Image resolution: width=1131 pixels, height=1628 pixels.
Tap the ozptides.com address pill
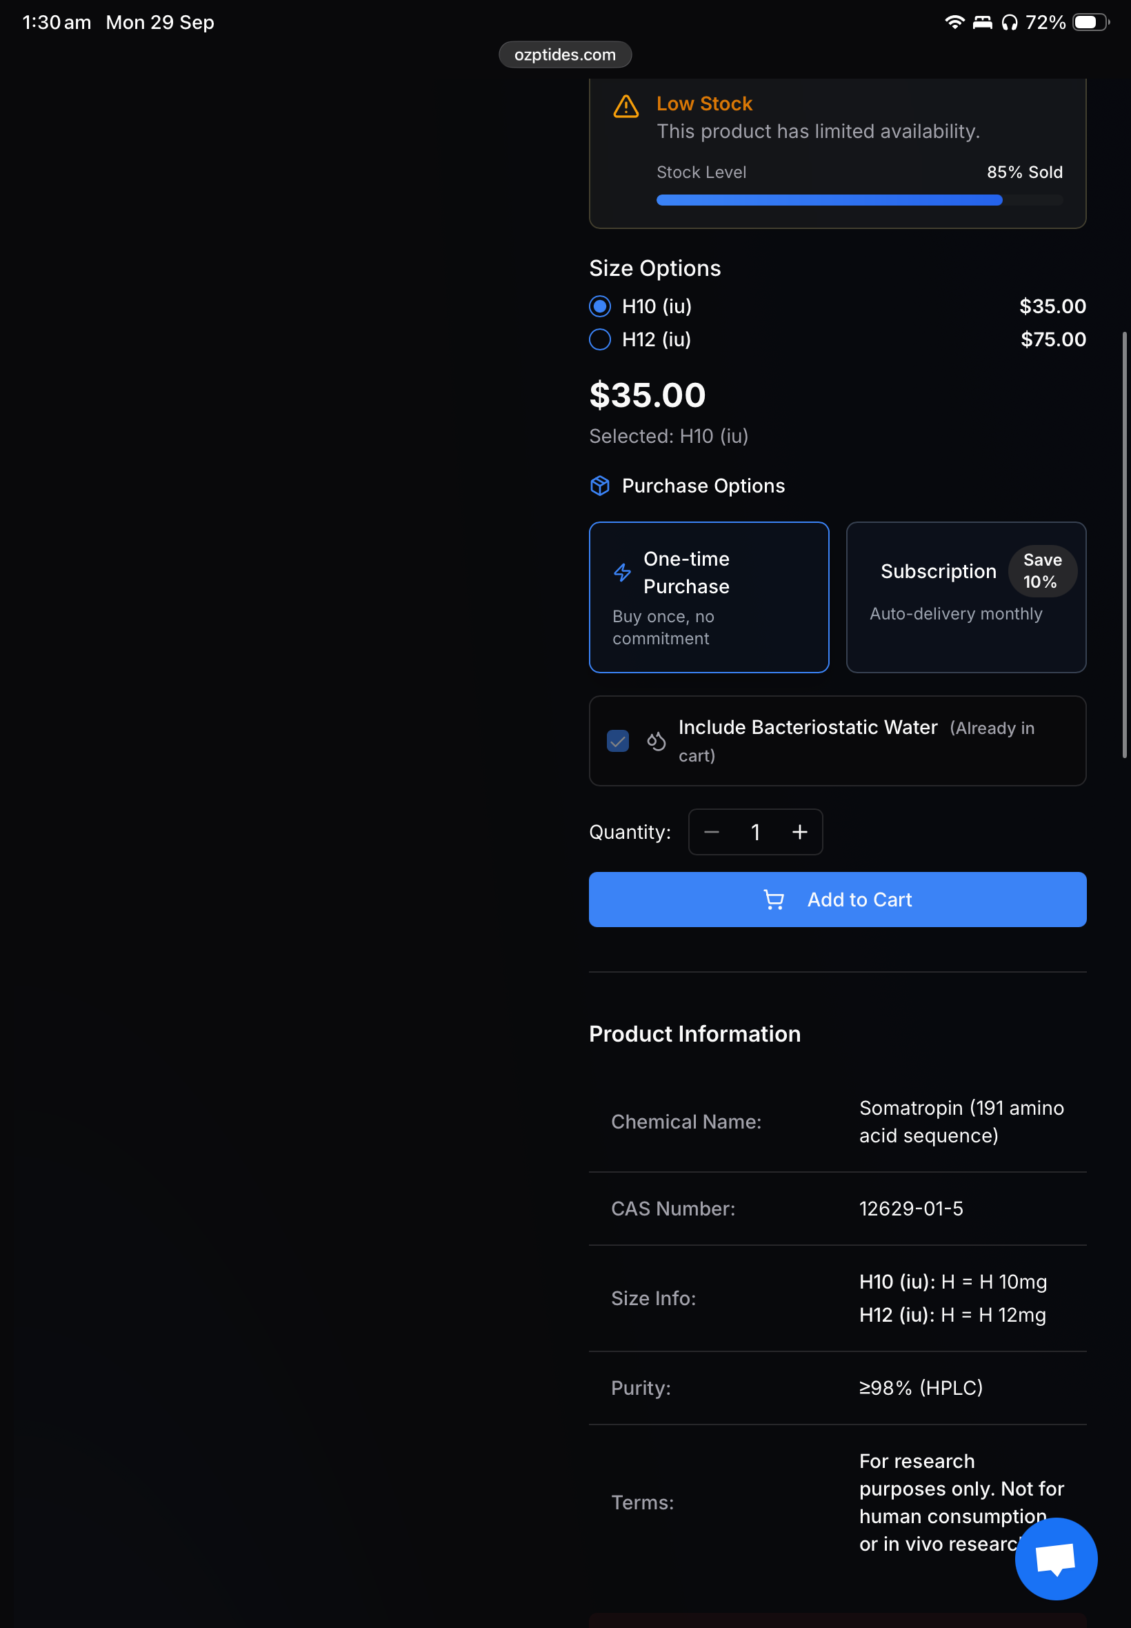[565, 54]
